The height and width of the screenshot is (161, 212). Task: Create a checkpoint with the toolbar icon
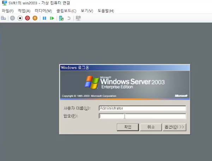(x=61, y=18)
